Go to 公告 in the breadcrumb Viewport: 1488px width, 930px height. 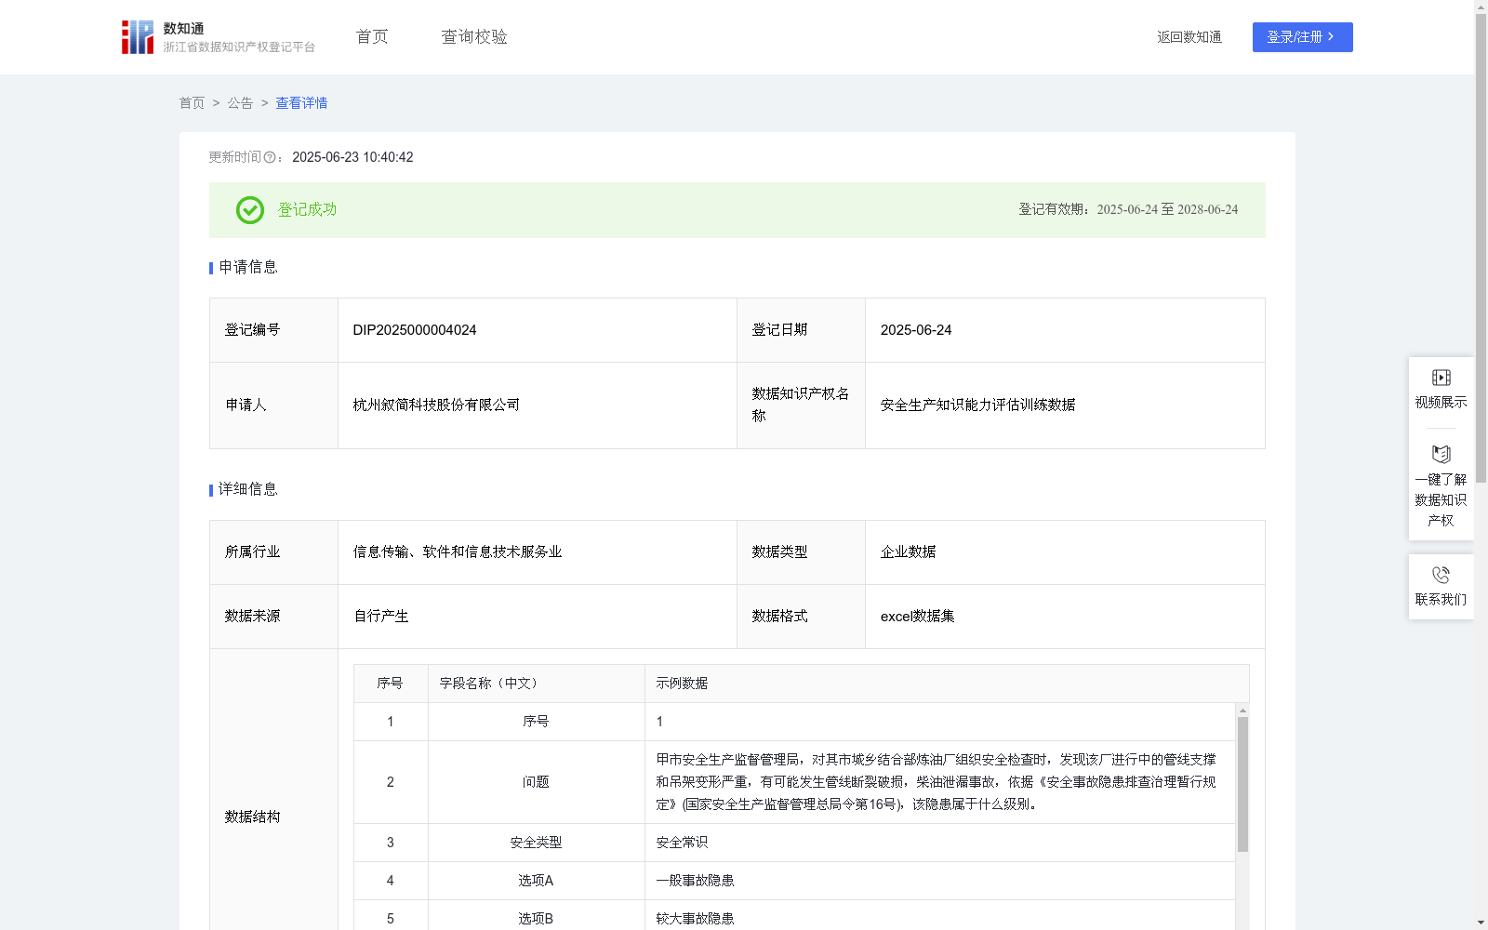point(240,103)
